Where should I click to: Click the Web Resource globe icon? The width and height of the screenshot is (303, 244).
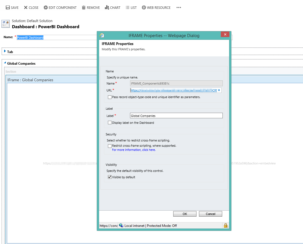coord(144,8)
